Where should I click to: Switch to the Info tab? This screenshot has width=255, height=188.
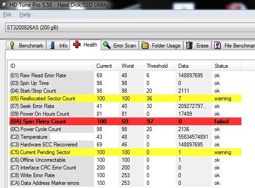pyautogui.click(x=59, y=46)
